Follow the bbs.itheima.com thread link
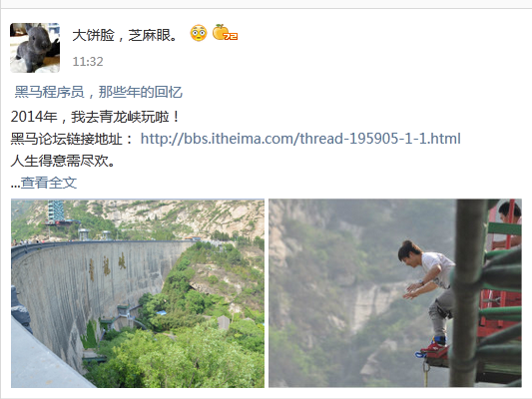This screenshot has height=399, width=532. pos(300,139)
